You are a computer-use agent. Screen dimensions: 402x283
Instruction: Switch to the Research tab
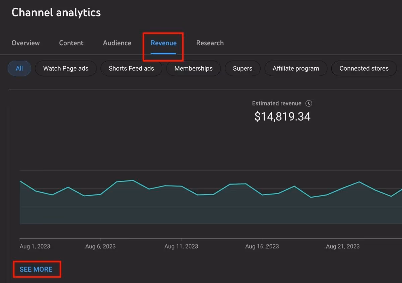pos(210,43)
